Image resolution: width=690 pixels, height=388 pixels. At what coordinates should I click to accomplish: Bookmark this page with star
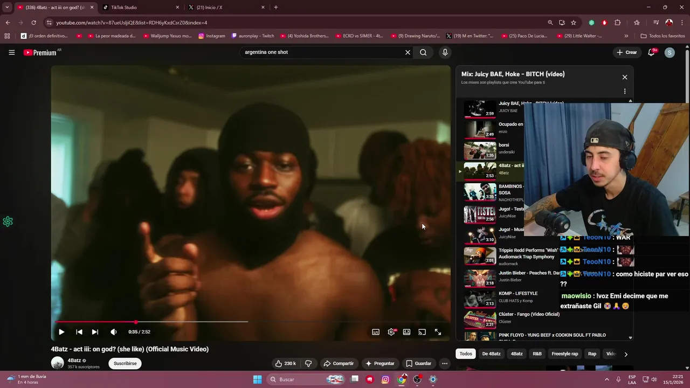[574, 23]
